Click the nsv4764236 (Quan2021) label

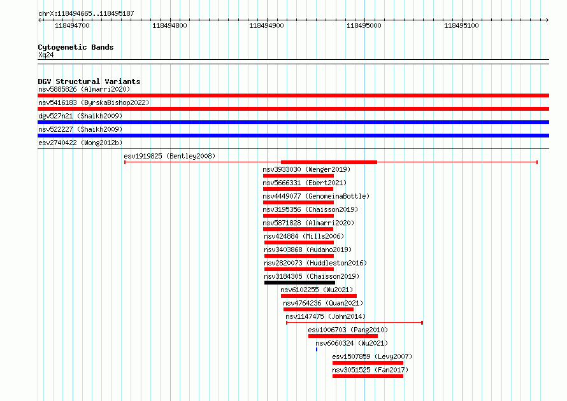323,303
